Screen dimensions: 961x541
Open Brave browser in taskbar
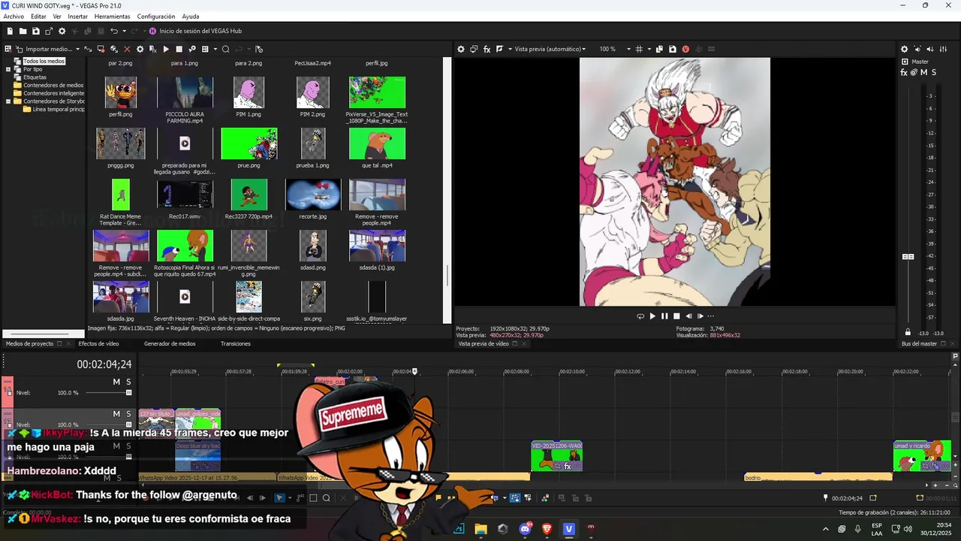(x=547, y=529)
